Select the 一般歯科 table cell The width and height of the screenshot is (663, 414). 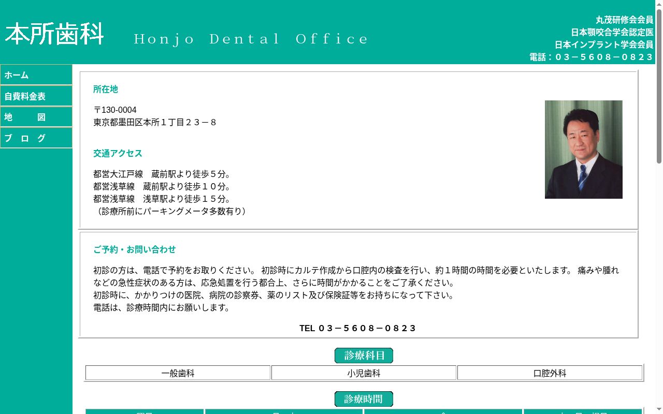coord(178,373)
